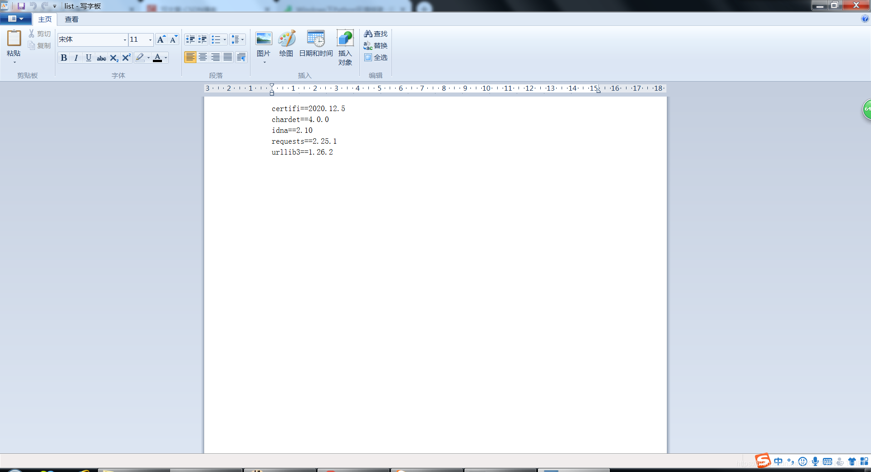Click the line 'idna==2.10'

pyautogui.click(x=292, y=131)
